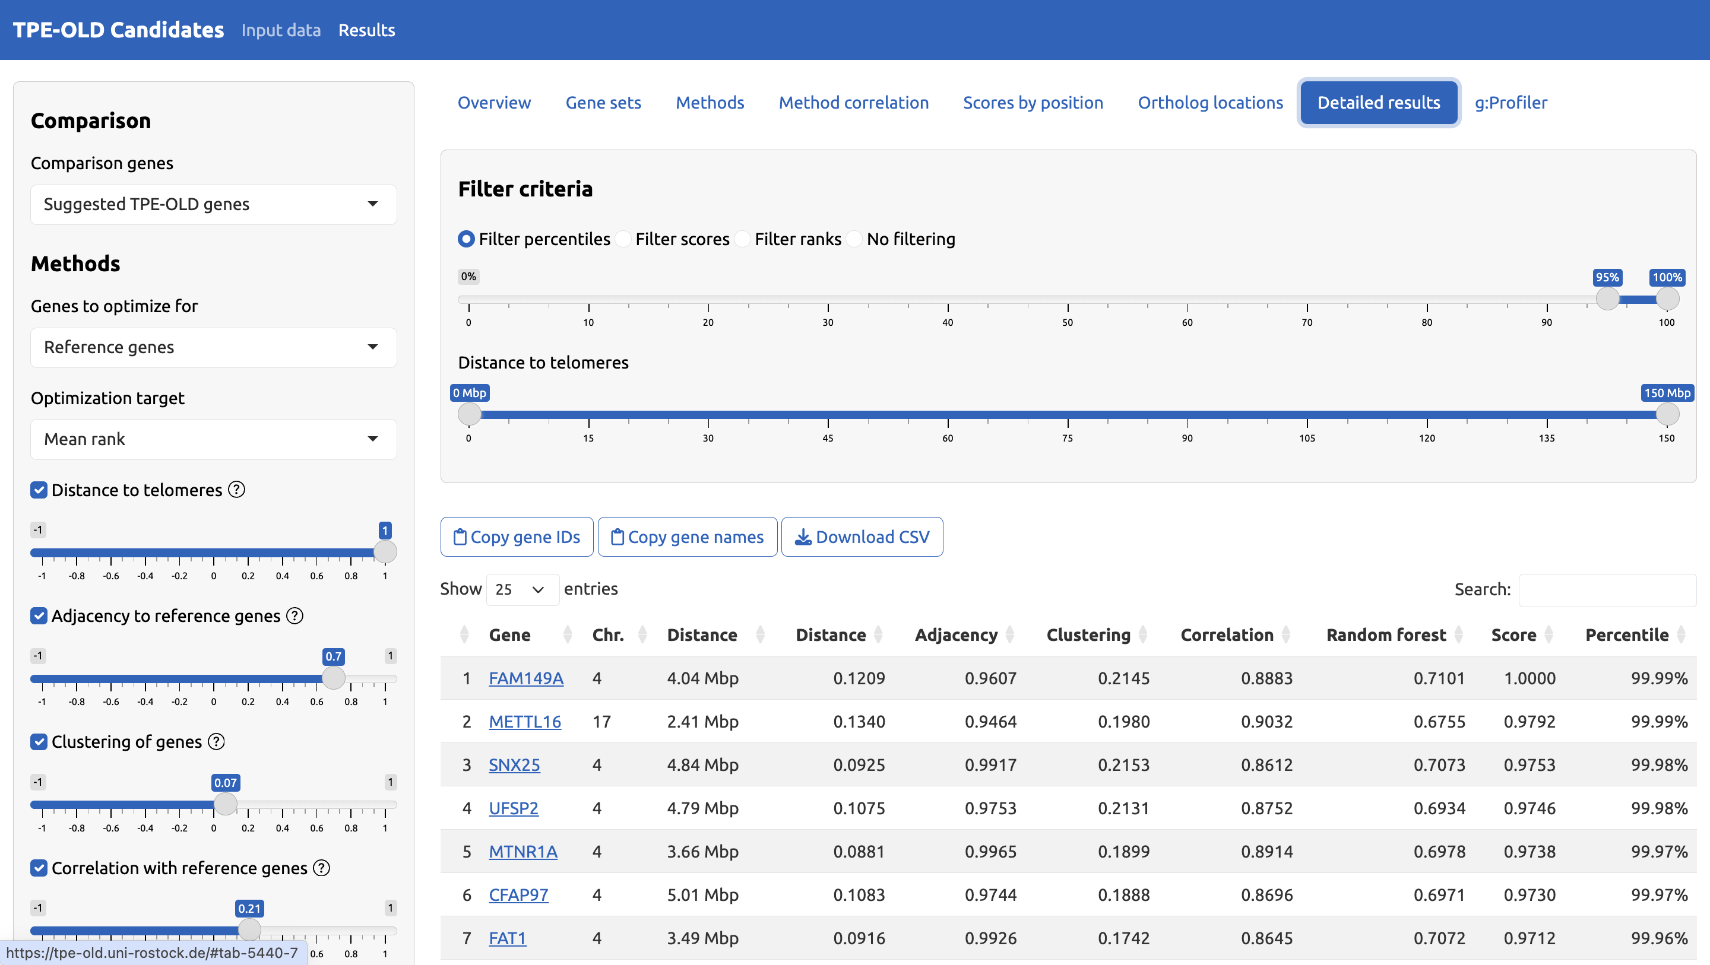
Task: Open the Distance to telomeres help icon
Action: [x=236, y=490]
